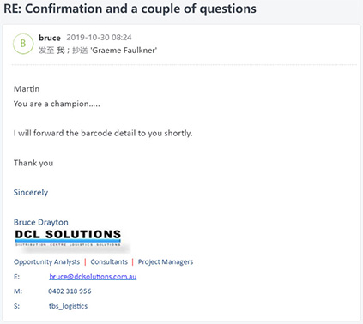Image resolution: width=363 pixels, height=324 pixels.
Task: Click the You are a champion sentence
Action: point(57,104)
